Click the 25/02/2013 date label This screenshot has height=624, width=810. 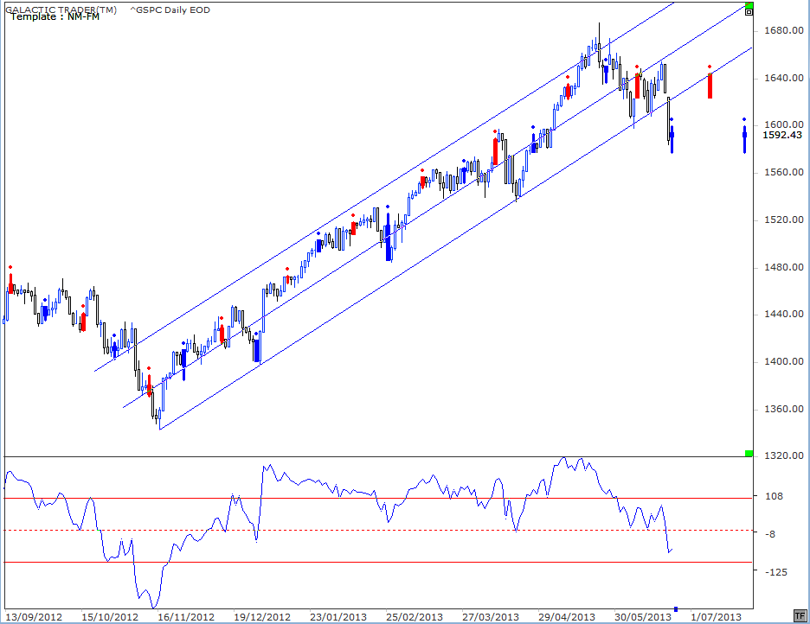point(415,617)
